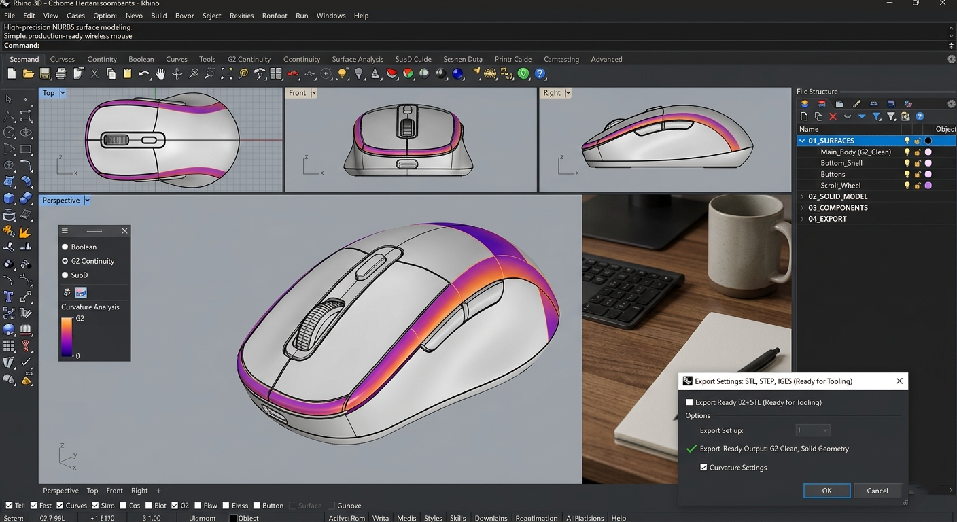Expand the 02_SOLID_MODEL layer group

803,196
